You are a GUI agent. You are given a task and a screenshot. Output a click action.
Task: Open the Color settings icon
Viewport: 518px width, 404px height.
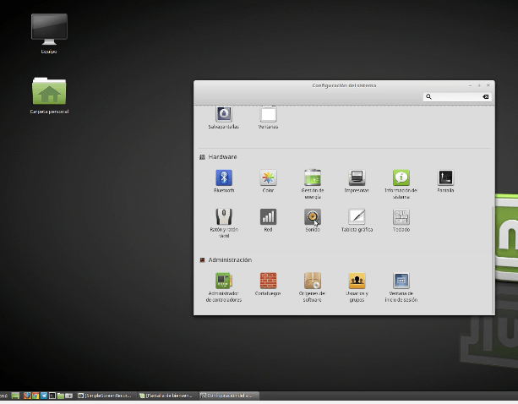268,178
